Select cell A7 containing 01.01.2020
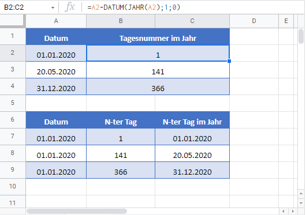Screen dimensions: 306x215 (56, 137)
